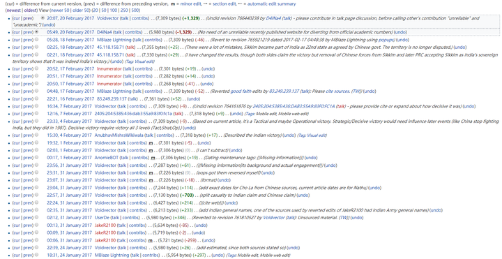Viewport: 502px width, 259px height.
Task: Open JakeR2100 user page in 00:13 row
Action: (105, 225)
